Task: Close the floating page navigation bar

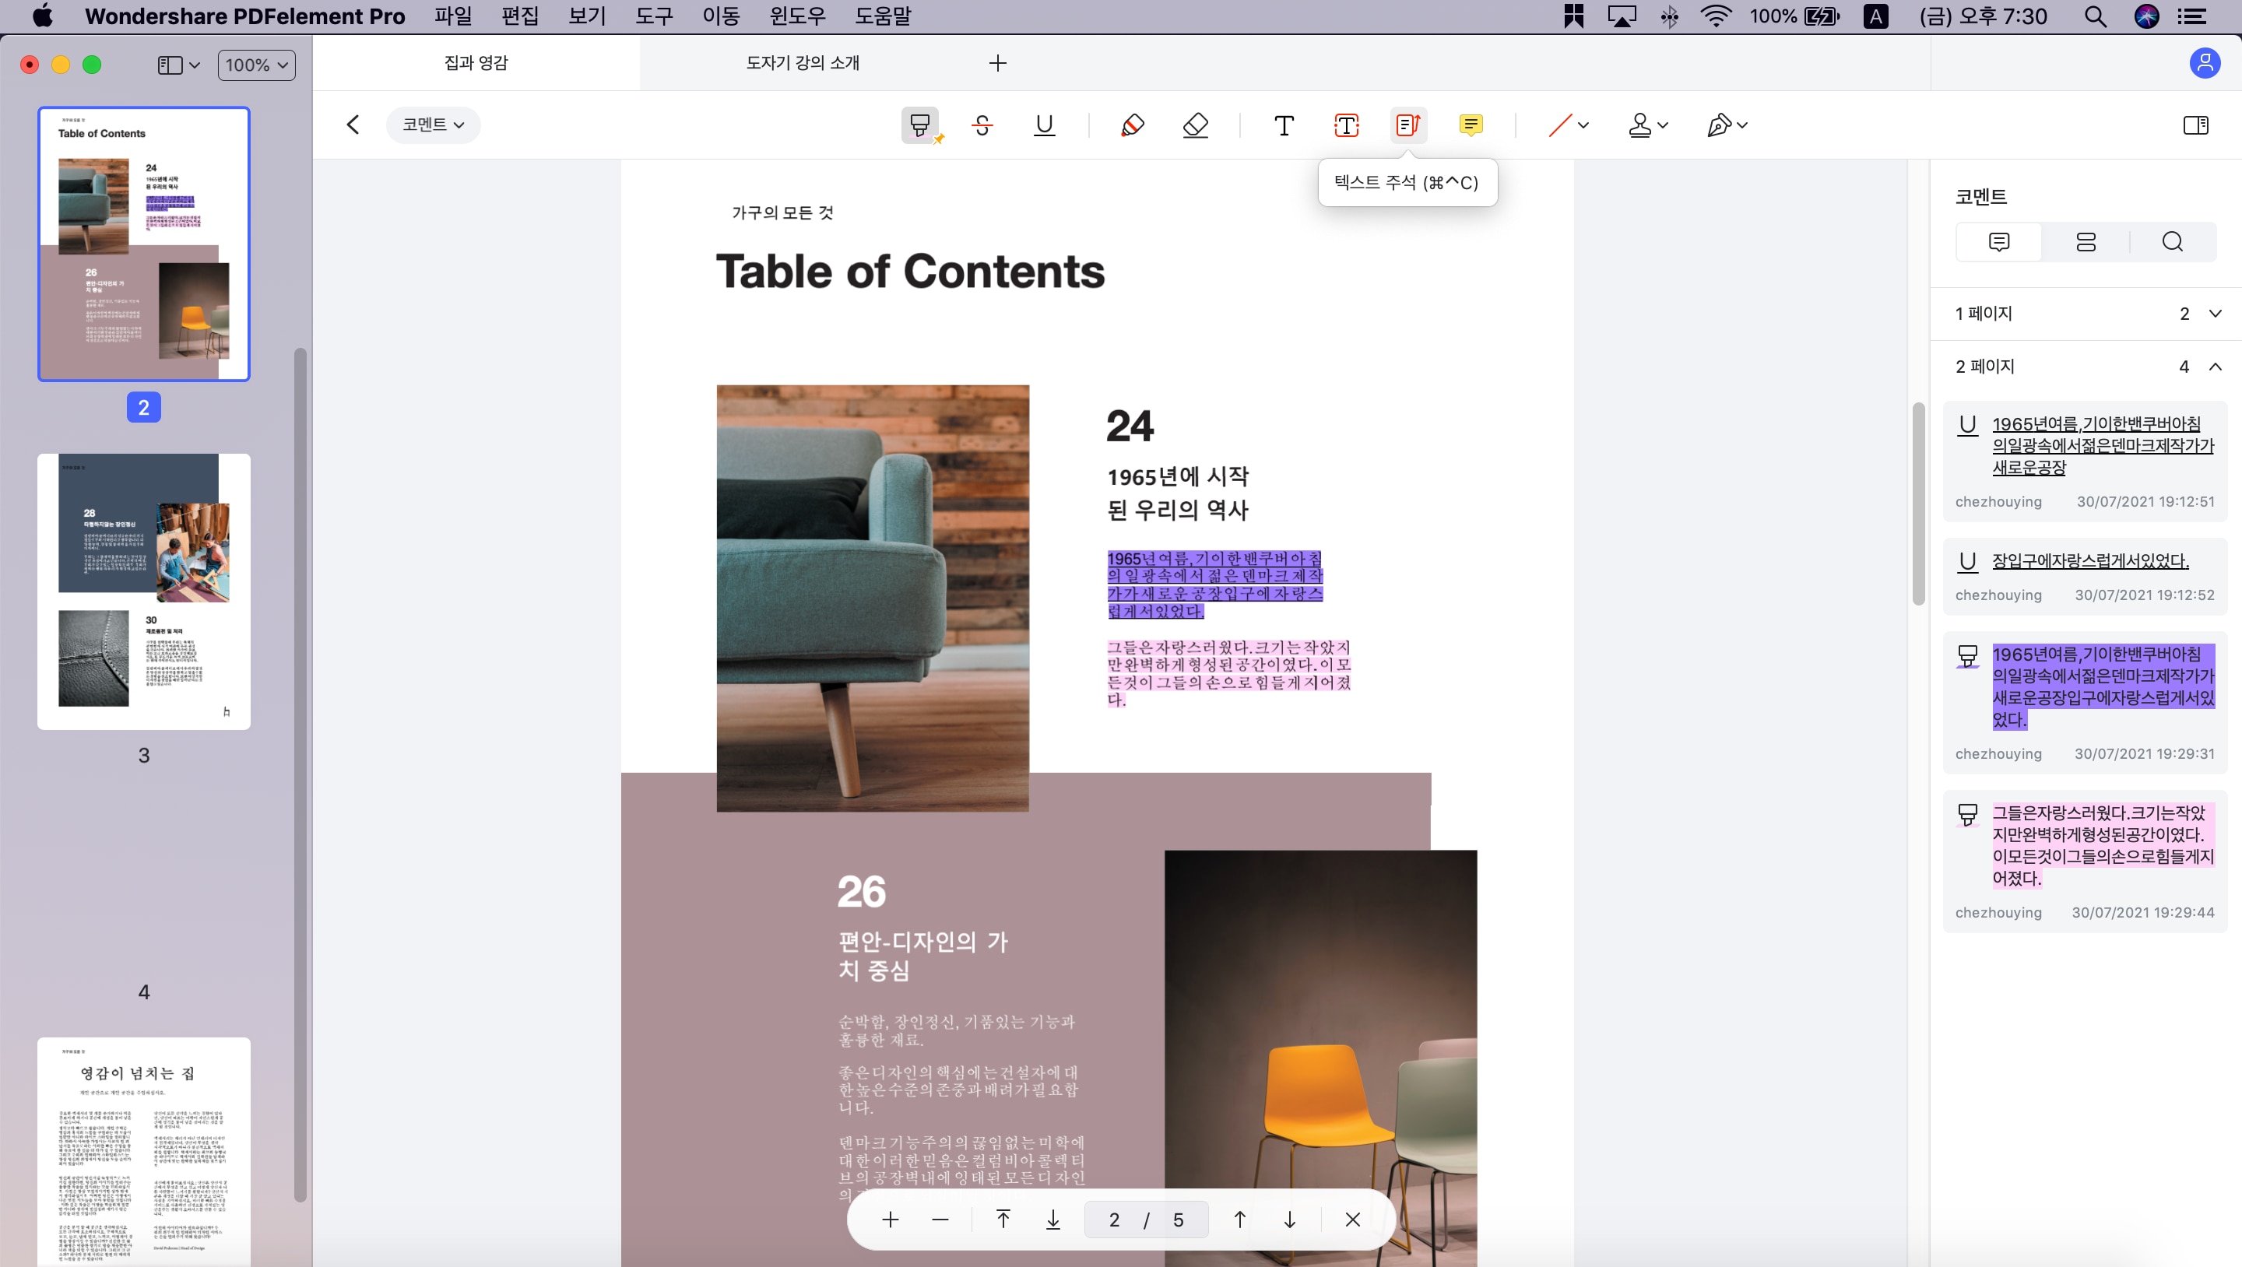Action: point(1352,1220)
